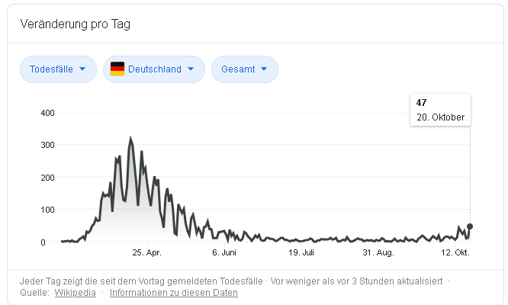Select the 20. Oktober data point dot
This screenshot has width=508, height=305.
coord(470,226)
